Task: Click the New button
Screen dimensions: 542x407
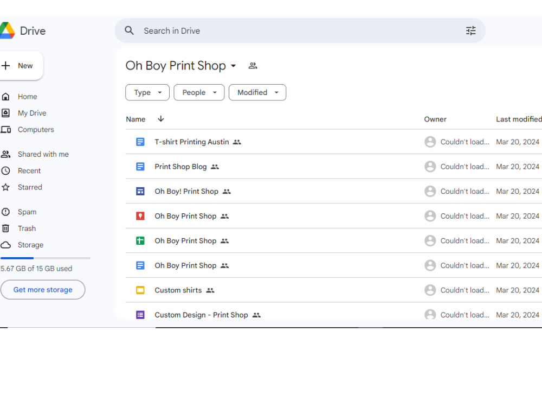Action: click(x=20, y=65)
